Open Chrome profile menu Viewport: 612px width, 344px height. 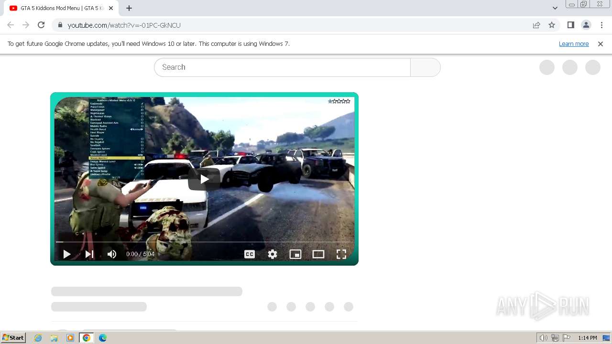coord(586,25)
